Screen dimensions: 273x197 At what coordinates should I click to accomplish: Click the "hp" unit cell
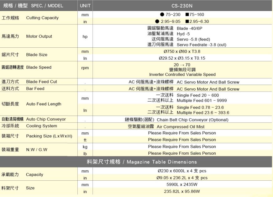(85, 37)
